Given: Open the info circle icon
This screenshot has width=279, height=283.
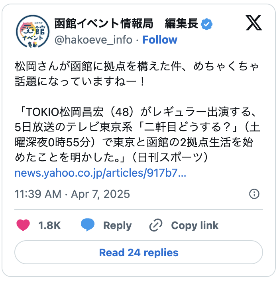Looking at the screenshot, I should tap(254, 194).
